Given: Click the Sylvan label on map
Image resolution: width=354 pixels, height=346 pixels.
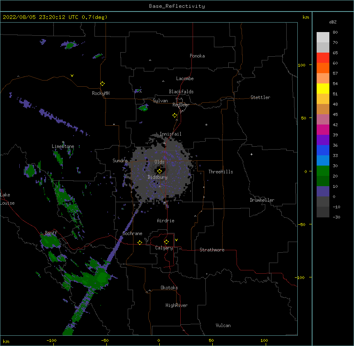Looking at the screenshot, I should point(160,101).
